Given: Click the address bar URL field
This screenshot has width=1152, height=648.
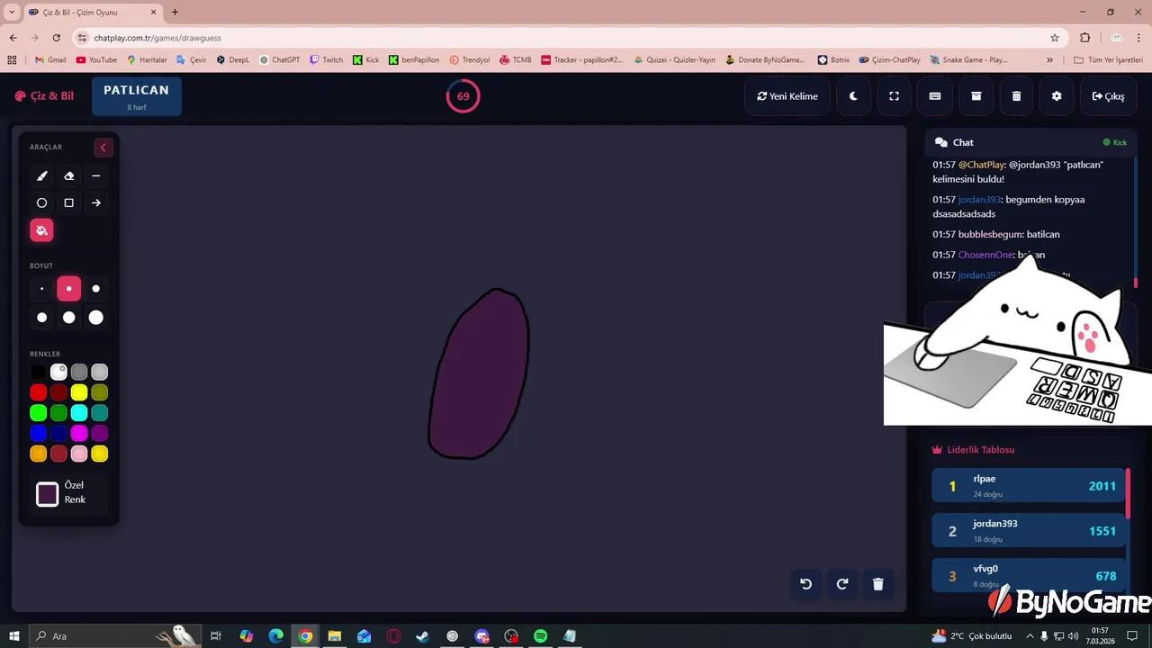Looking at the screenshot, I should 567,38.
